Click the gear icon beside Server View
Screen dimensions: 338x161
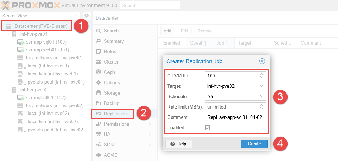coord(86,16)
